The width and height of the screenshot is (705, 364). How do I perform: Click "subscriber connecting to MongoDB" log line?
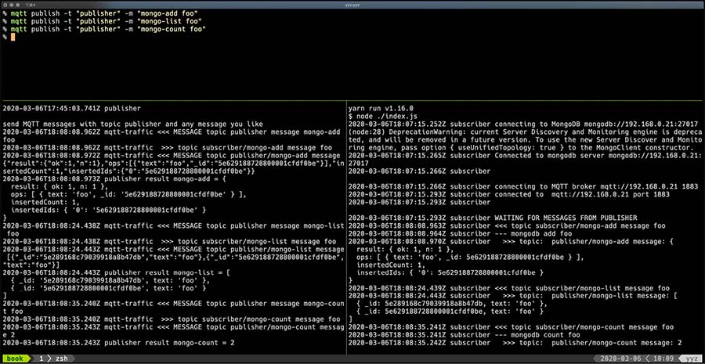pyautogui.click(x=523, y=124)
